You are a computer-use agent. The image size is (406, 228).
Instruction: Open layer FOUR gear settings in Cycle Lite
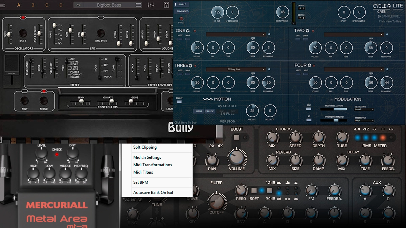point(309,66)
